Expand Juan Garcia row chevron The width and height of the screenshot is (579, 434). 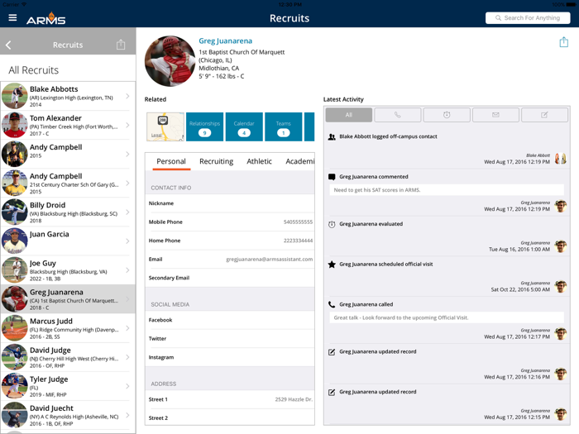[127, 241]
